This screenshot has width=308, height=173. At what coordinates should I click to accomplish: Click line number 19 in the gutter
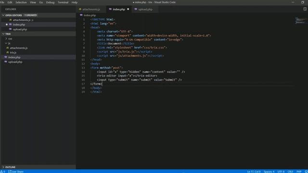[83, 92]
